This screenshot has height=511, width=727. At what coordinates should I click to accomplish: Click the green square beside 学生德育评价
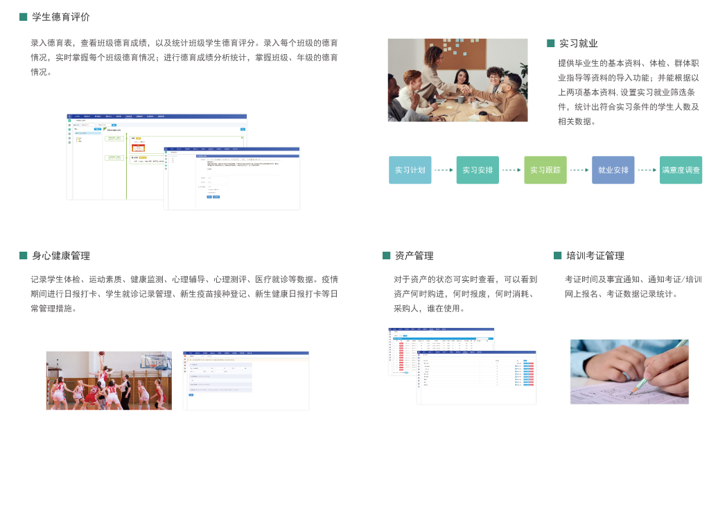click(23, 17)
